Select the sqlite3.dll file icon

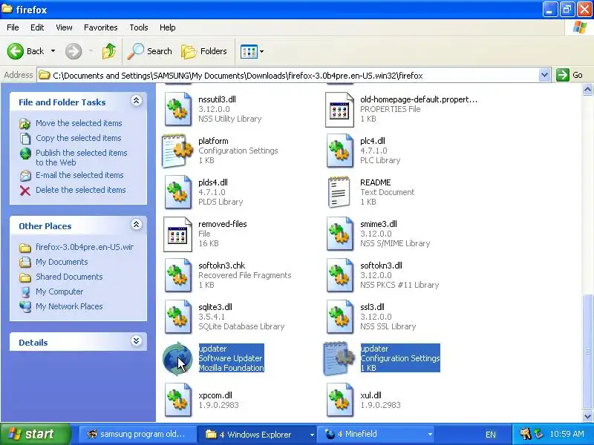177,317
